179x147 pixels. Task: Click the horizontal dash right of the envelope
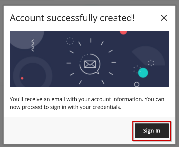114,62
